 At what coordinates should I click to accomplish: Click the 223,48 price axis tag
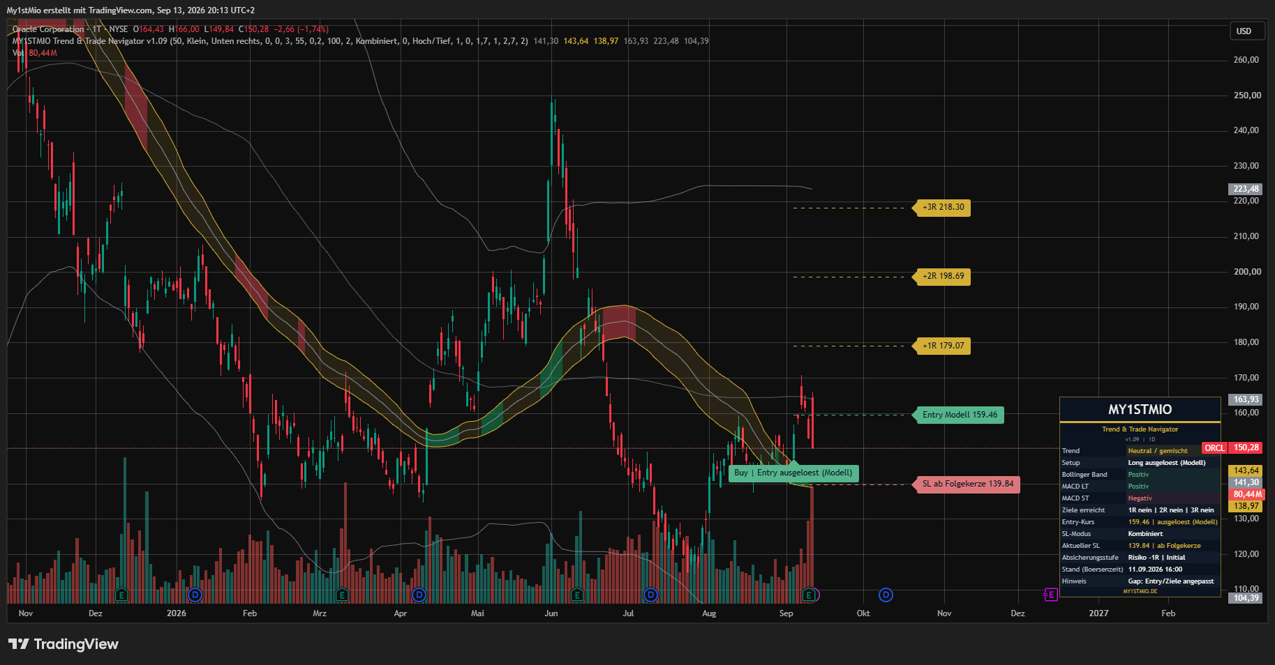(x=1246, y=189)
